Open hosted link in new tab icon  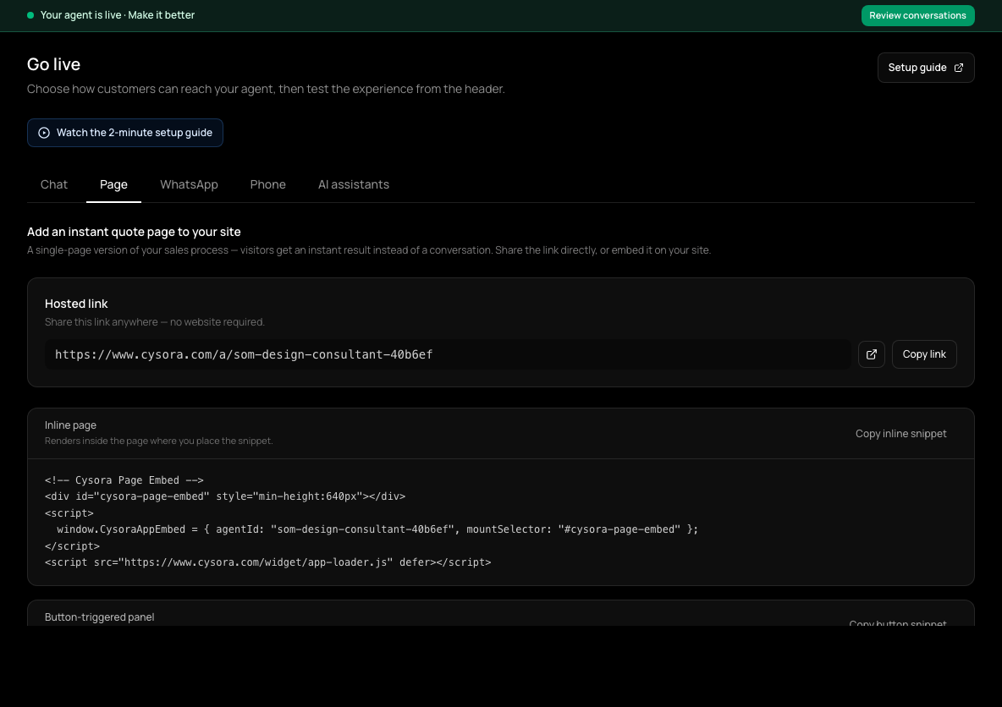pyautogui.click(x=871, y=354)
